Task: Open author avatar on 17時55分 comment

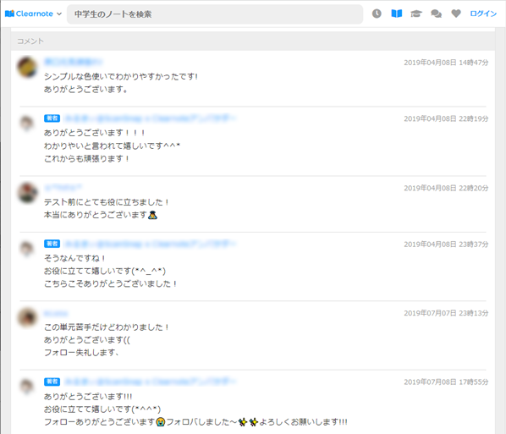Action: [27, 387]
